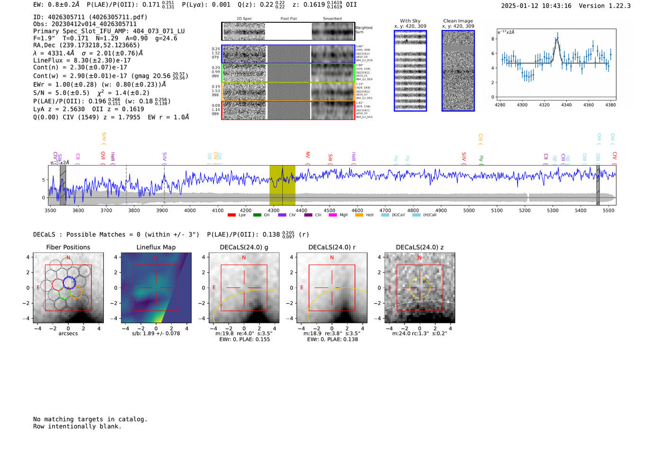
Task: Click the hatched gray band near 5460Å
Action: tap(598, 185)
